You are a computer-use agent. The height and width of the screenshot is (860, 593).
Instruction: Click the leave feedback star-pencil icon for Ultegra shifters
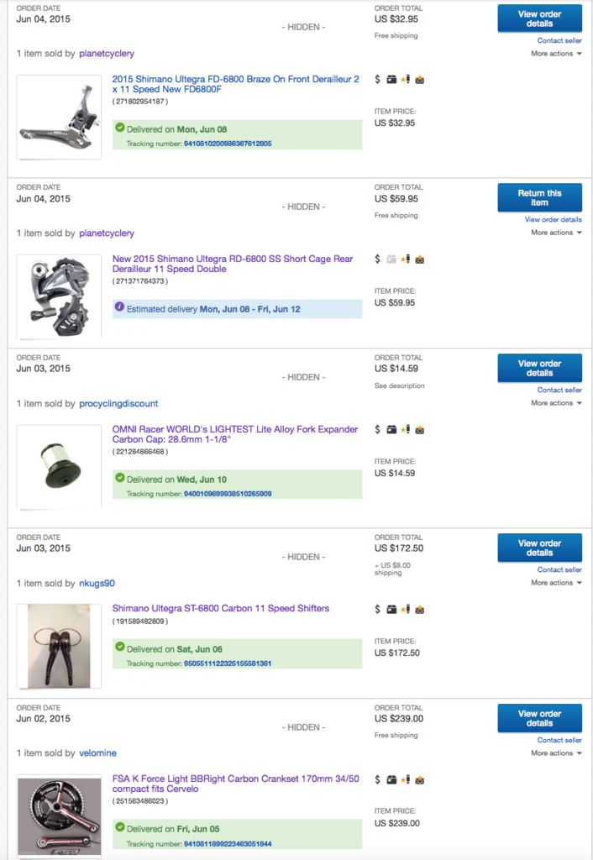(x=406, y=609)
